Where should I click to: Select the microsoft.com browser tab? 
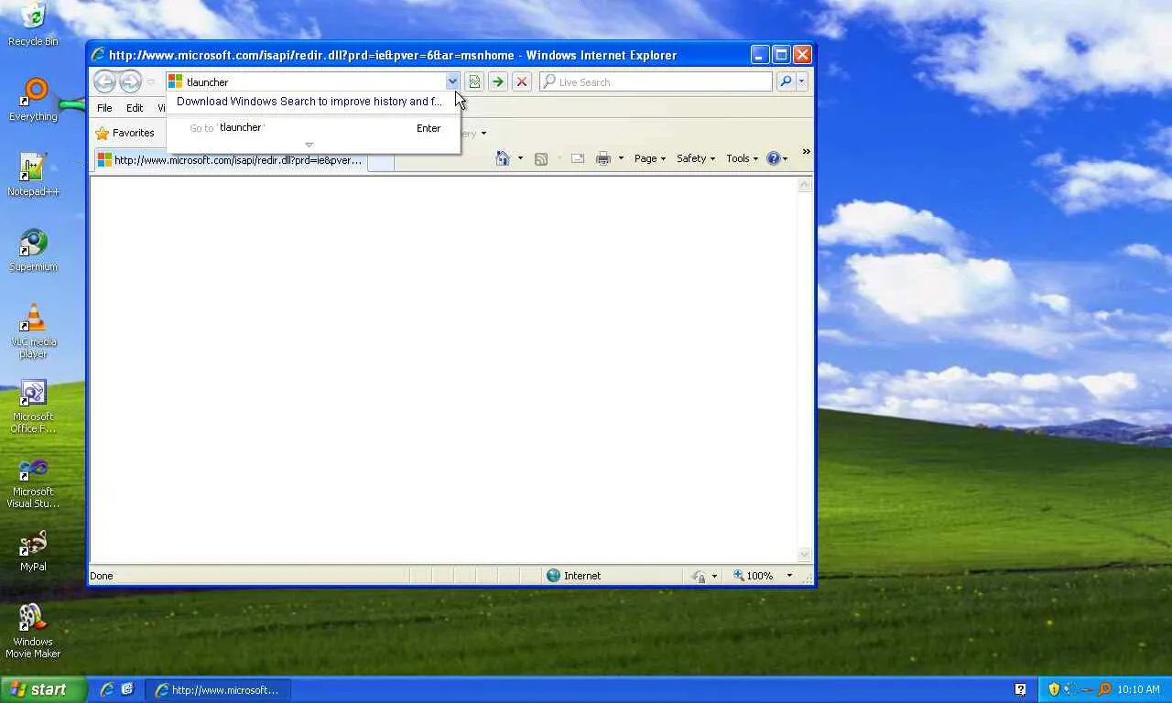click(230, 160)
